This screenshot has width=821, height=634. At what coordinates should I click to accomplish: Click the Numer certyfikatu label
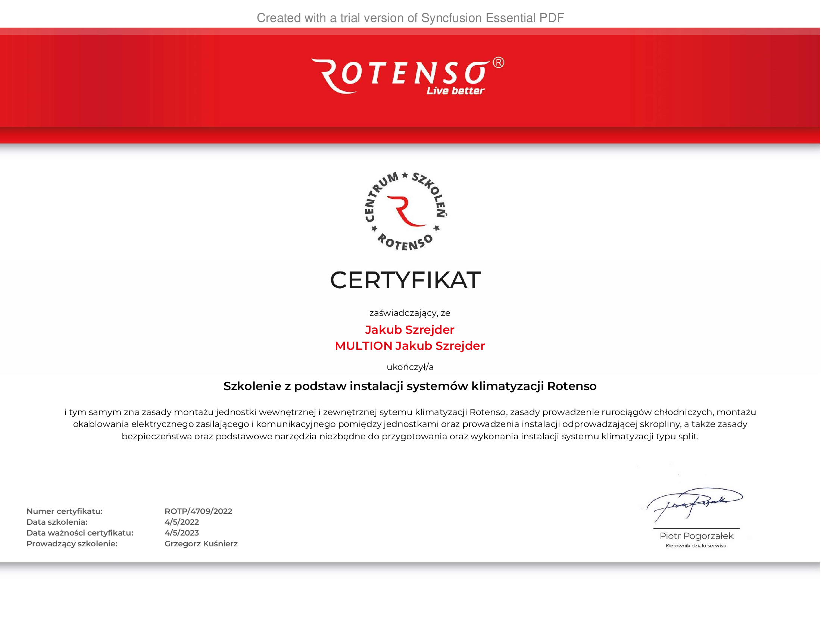[64, 511]
